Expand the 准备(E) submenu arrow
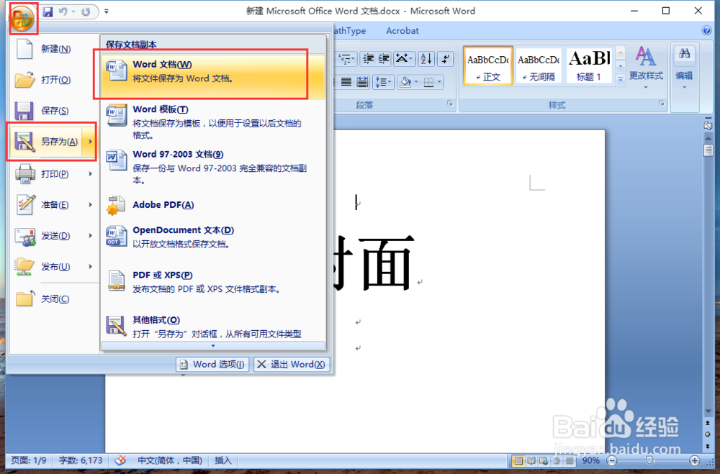 coord(91,205)
